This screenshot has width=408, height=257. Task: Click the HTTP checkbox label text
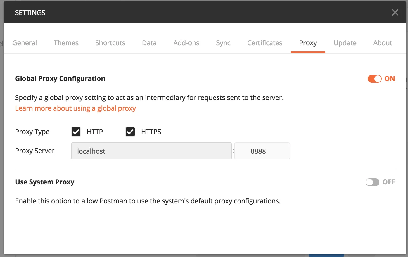(x=95, y=132)
